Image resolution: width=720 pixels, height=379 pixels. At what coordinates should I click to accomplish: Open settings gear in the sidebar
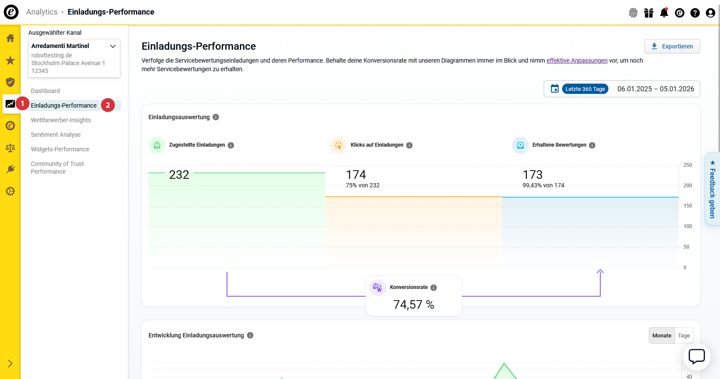click(10, 191)
